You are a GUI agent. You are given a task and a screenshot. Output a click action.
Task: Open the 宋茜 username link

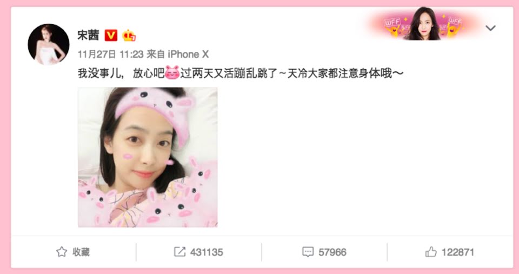pos(88,35)
